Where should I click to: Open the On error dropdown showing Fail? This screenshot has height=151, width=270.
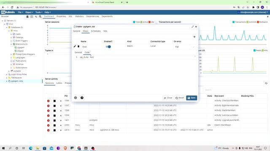[x=184, y=47]
